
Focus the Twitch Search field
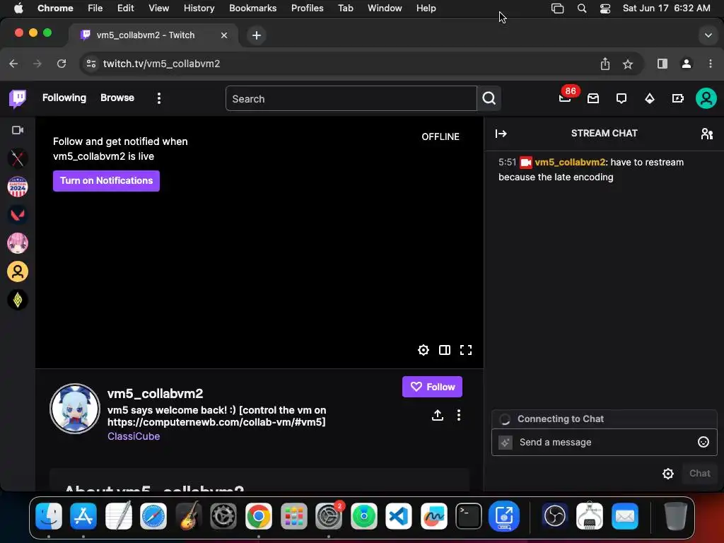point(351,98)
